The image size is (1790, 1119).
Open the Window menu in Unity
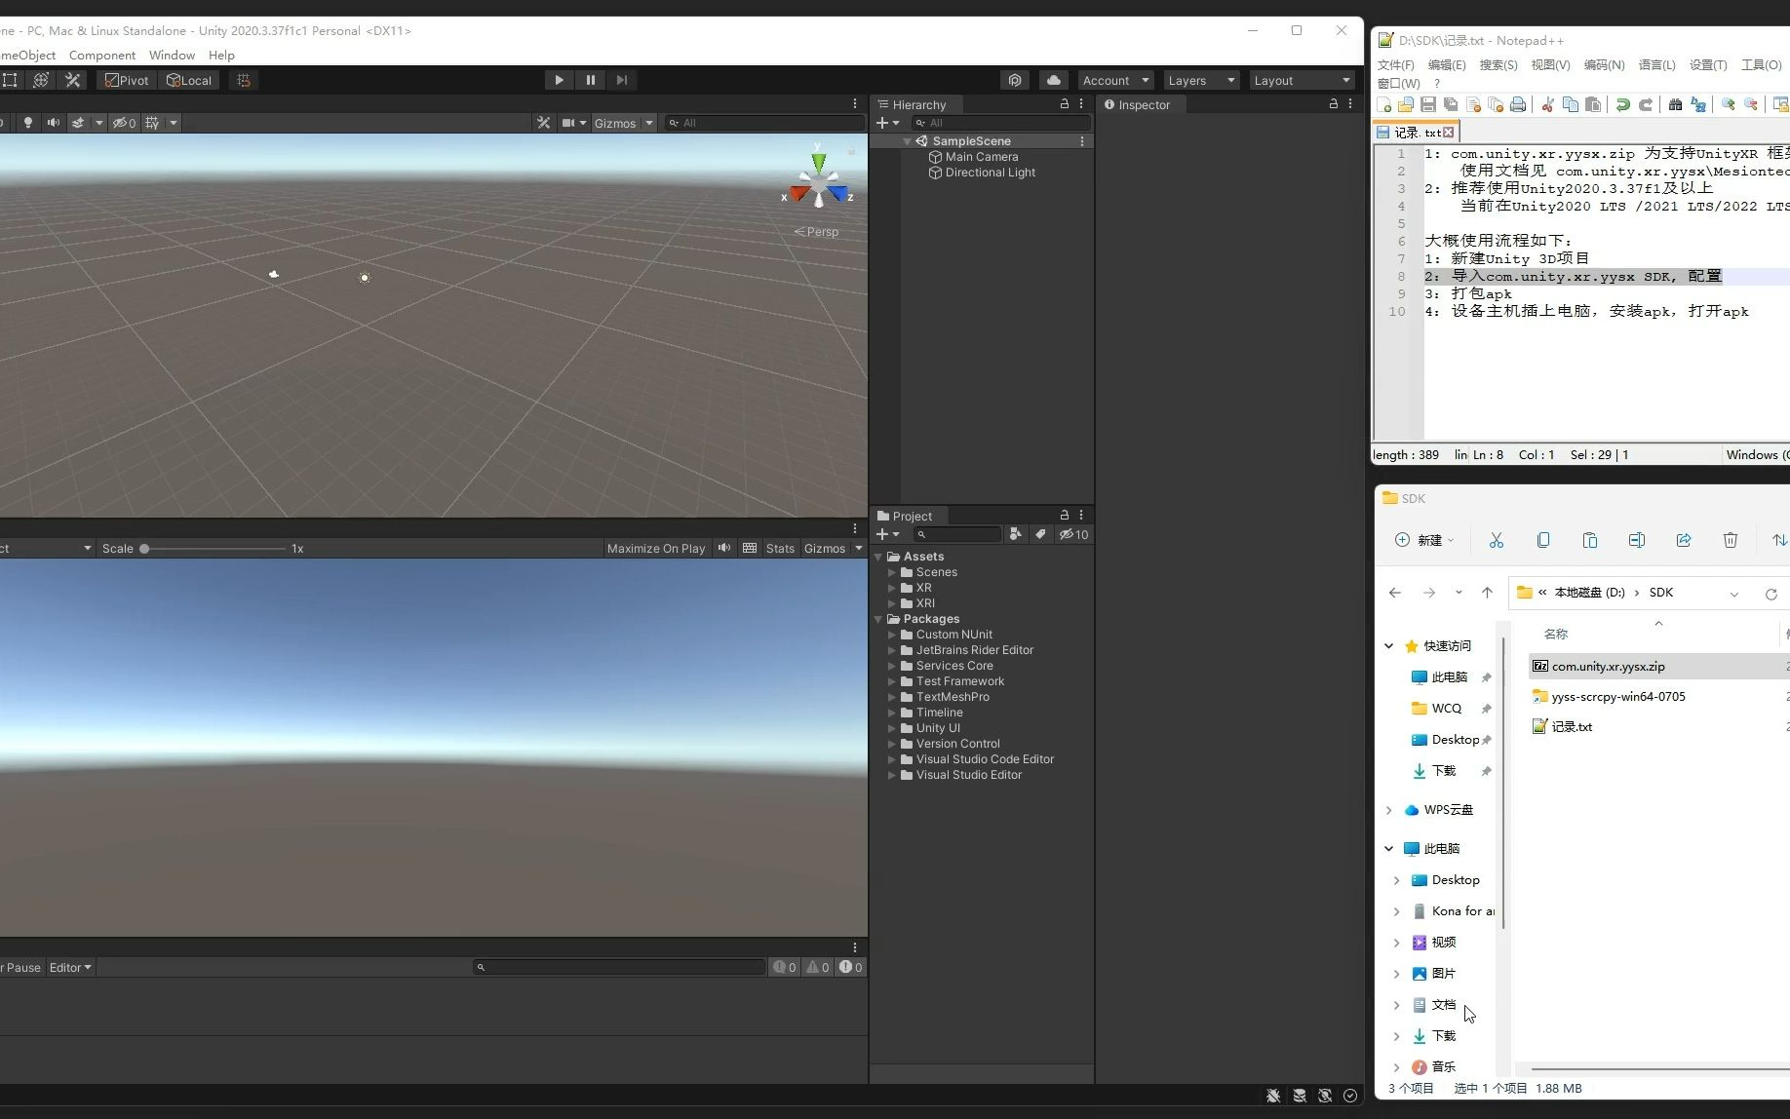tap(172, 56)
